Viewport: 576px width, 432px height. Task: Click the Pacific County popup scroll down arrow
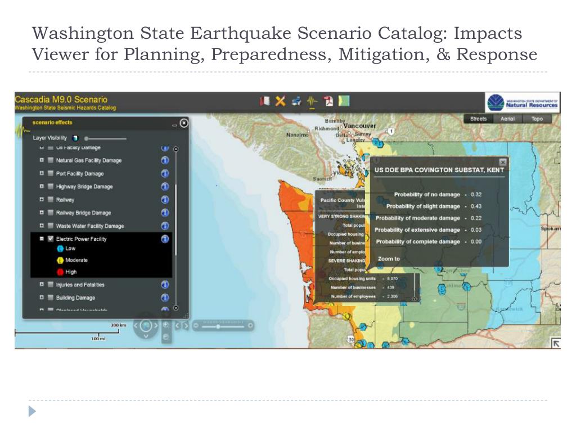415,299
